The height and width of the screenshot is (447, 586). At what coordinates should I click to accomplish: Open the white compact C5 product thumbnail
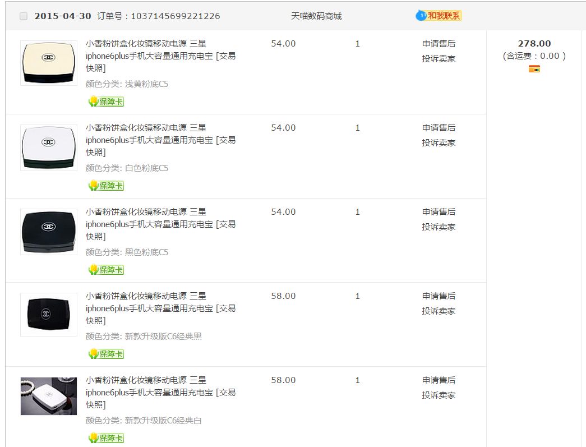pos(49,147)
